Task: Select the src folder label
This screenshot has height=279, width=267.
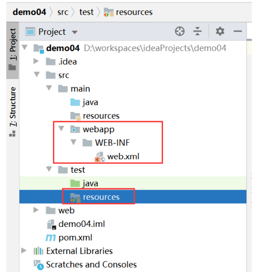Action: point(64,75)
